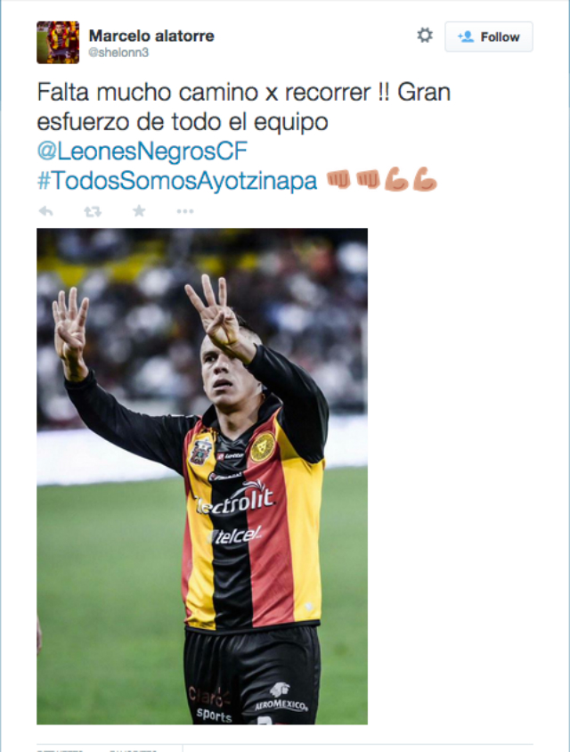Screen dimensions: 570x752
Task: Select the tweet text 'Falta mucho camino'
Action: (148, 92)
